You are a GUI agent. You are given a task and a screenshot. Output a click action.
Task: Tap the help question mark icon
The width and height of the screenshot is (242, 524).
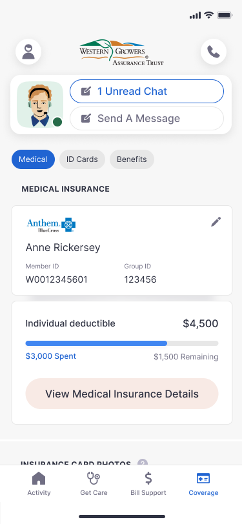(143, 463)
